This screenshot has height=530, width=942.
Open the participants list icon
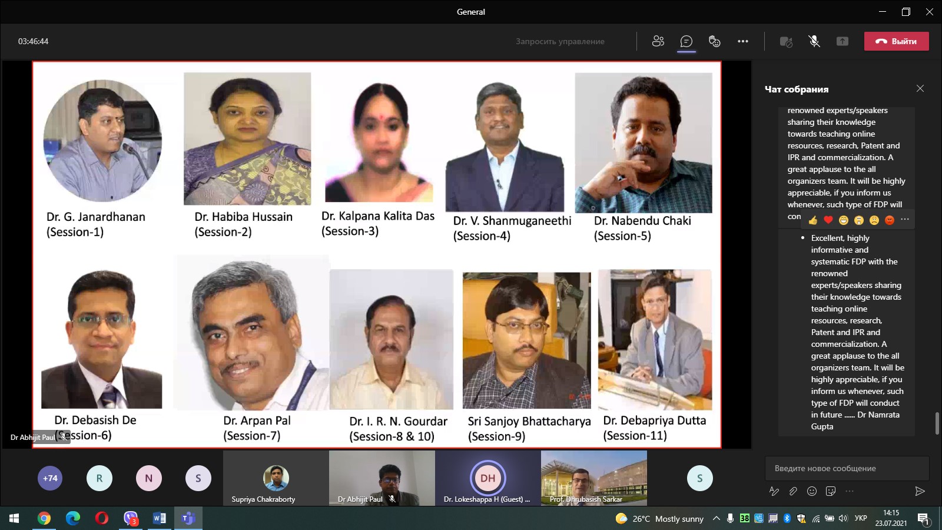pyautogui.click(x=658, y=41)
